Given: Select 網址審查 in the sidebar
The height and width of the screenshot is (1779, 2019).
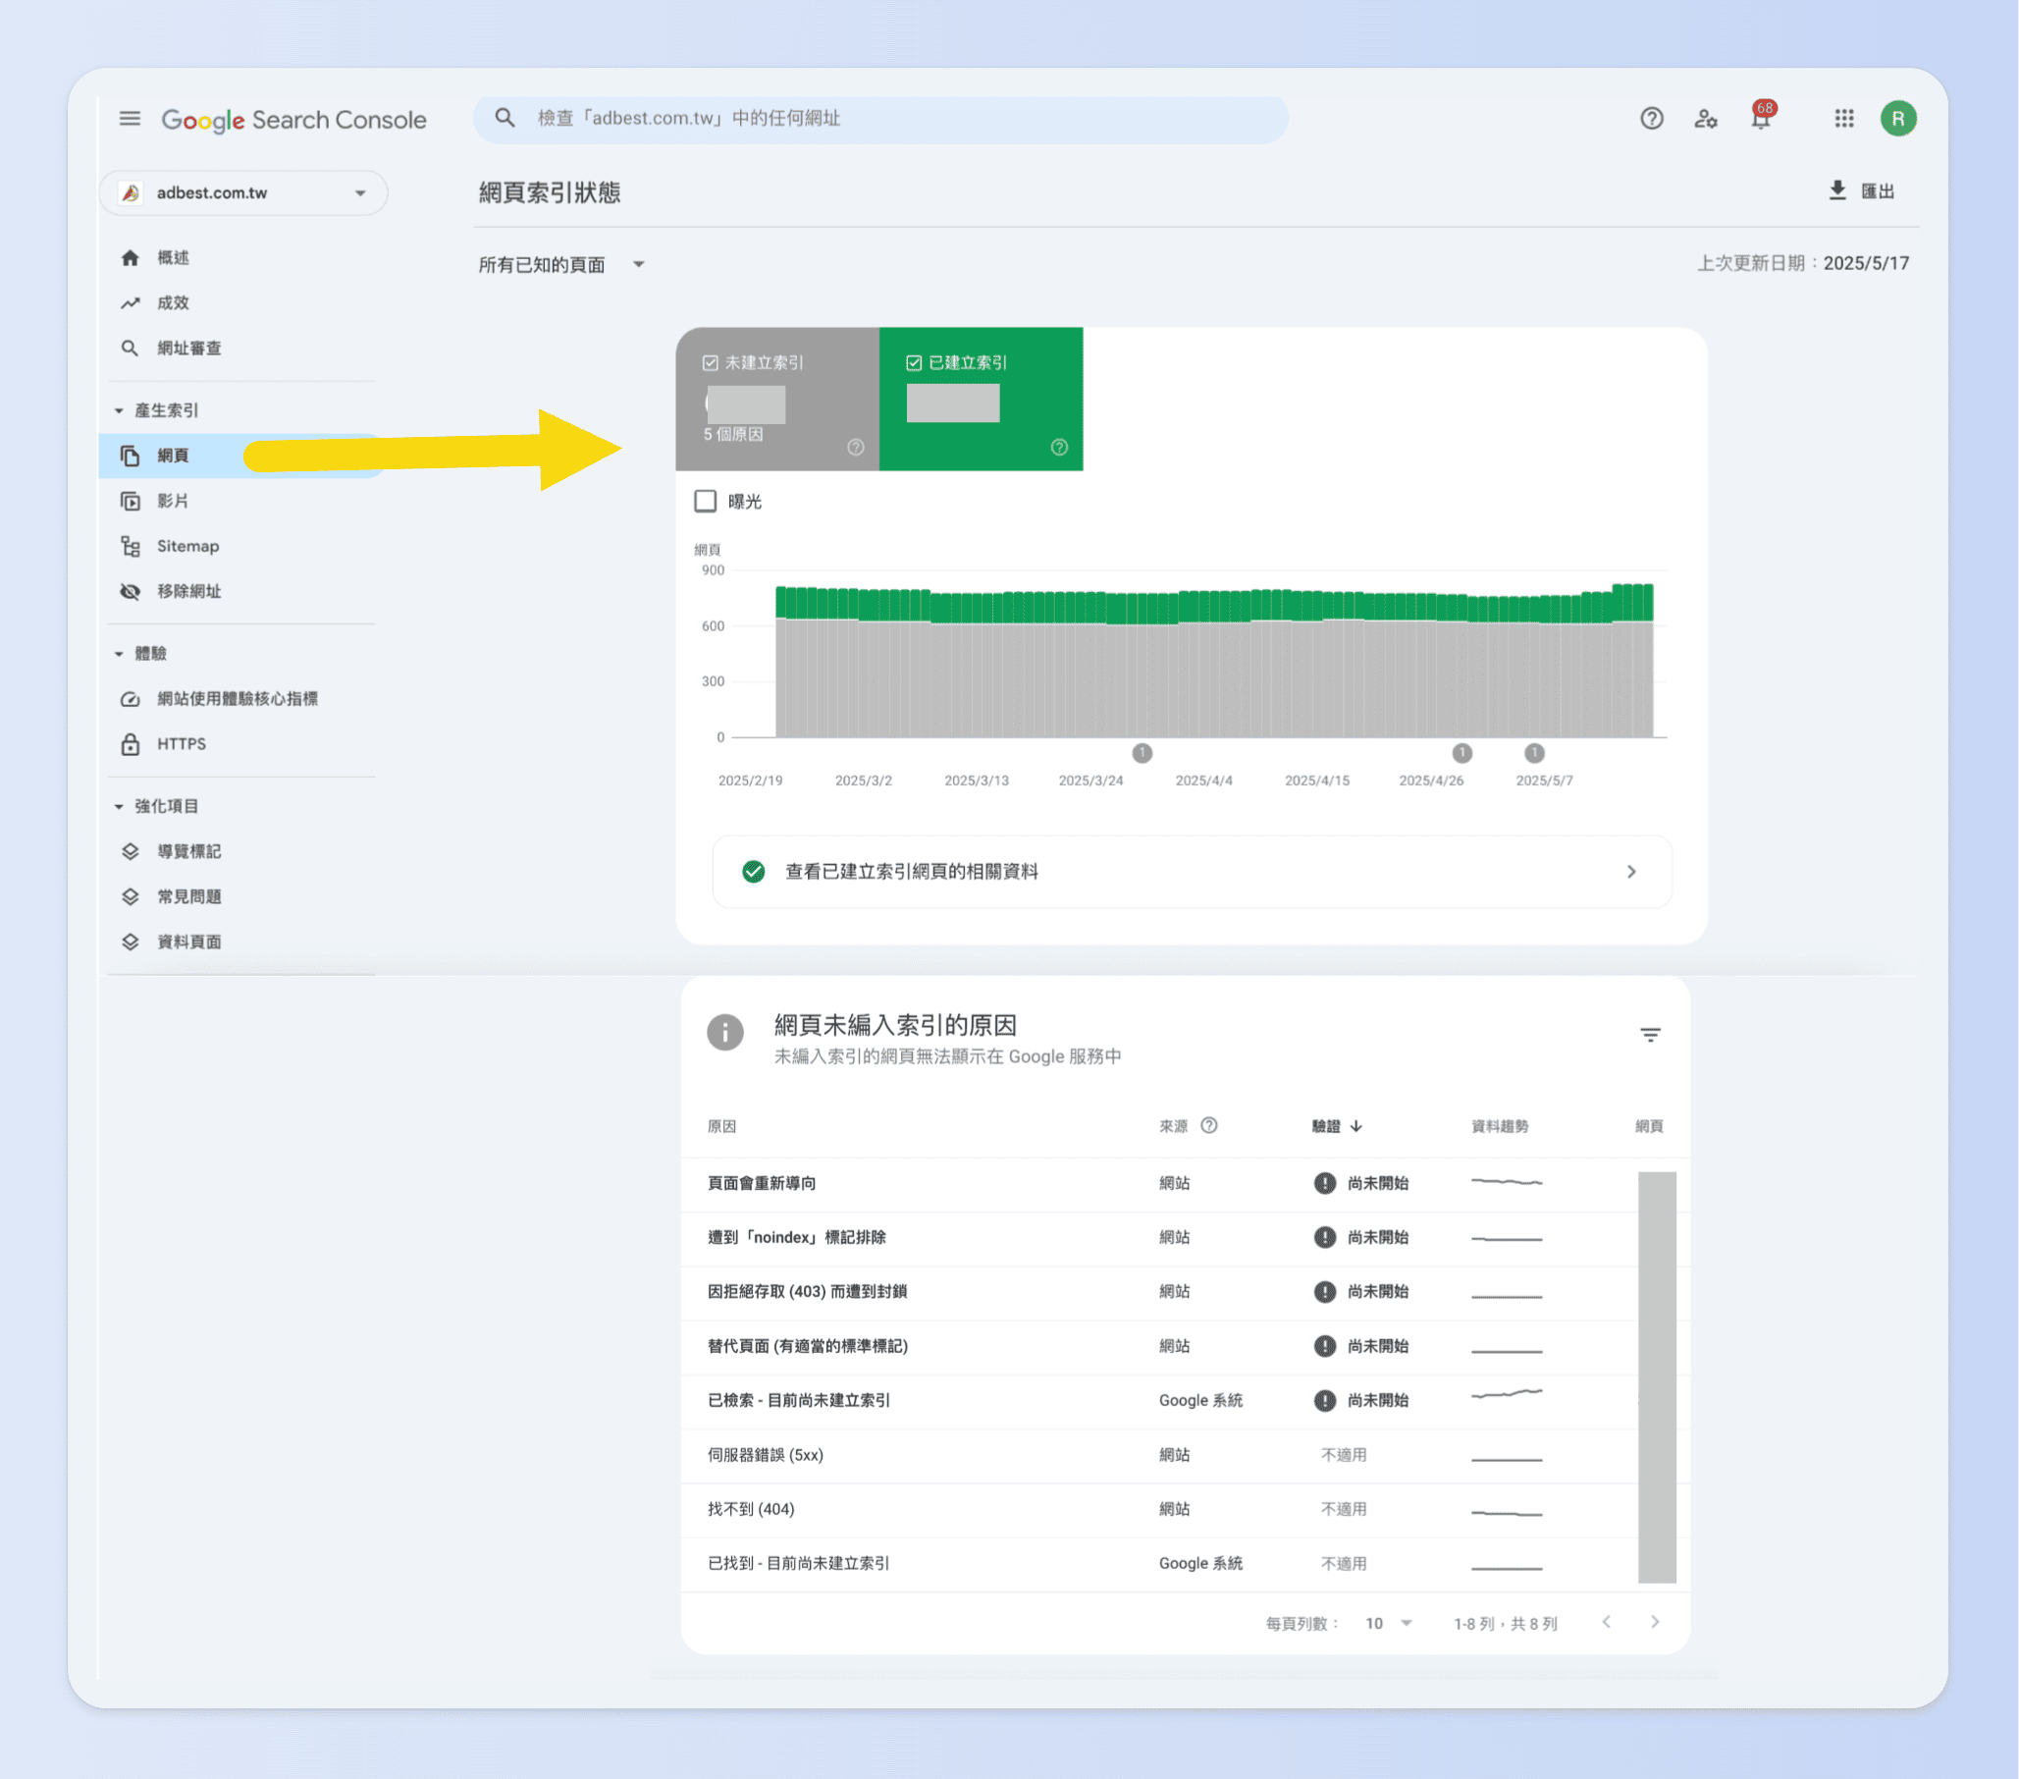Looking at the screenshot, I should tap(189, 348).
